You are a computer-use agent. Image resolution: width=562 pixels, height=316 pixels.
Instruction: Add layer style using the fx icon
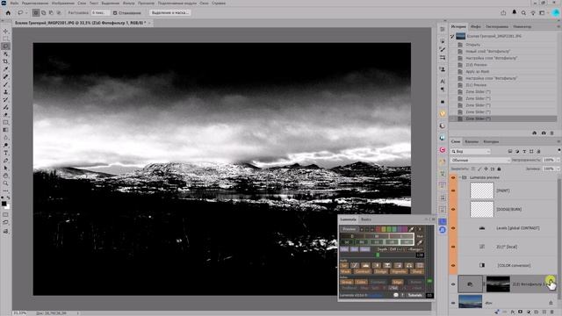513,312
